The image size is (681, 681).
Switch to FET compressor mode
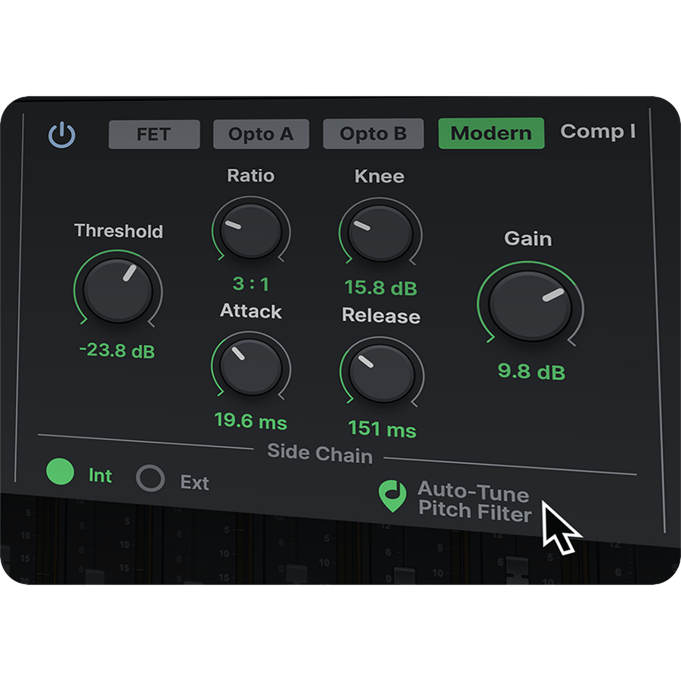coord(154,134)
